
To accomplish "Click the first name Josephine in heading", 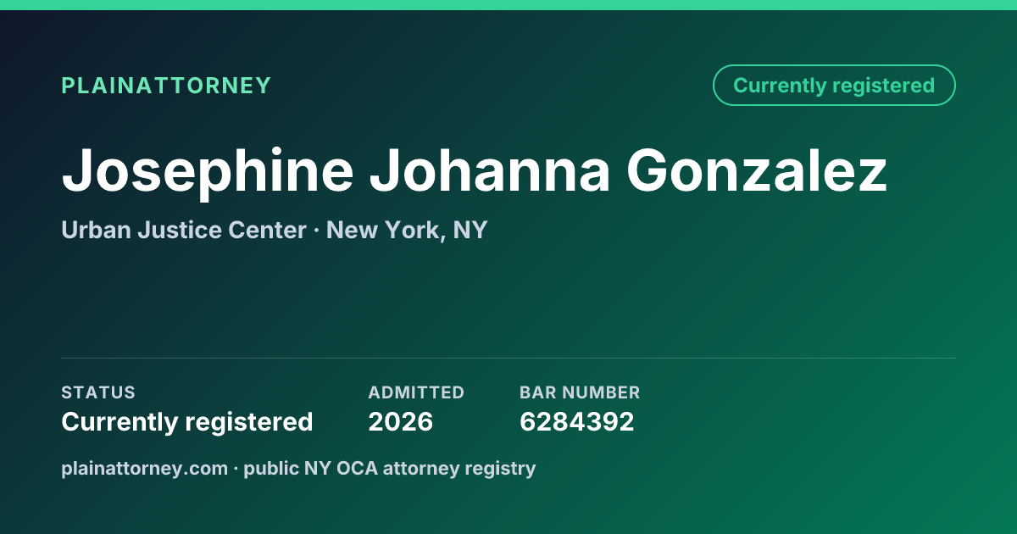I will click(x=208, y=170).
